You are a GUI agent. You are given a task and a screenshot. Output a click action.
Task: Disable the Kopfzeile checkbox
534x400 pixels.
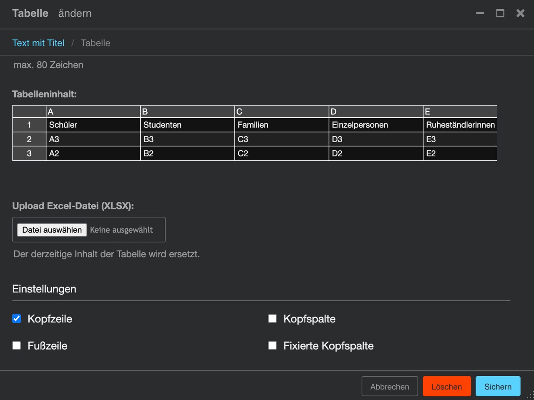pos(17,319)
